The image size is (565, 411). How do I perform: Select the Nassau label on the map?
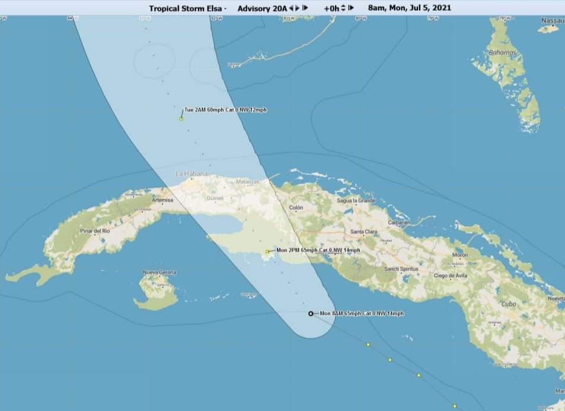(x=552, y=21)
